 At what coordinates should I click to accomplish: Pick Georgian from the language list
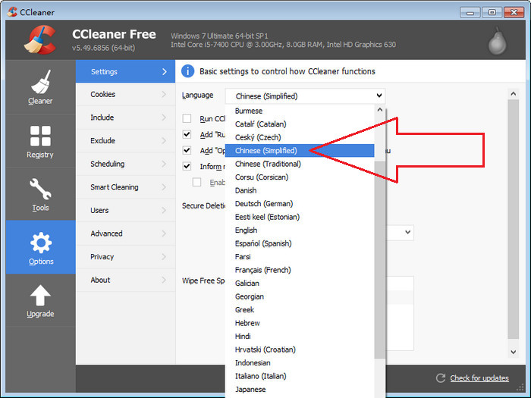[300, 296]
